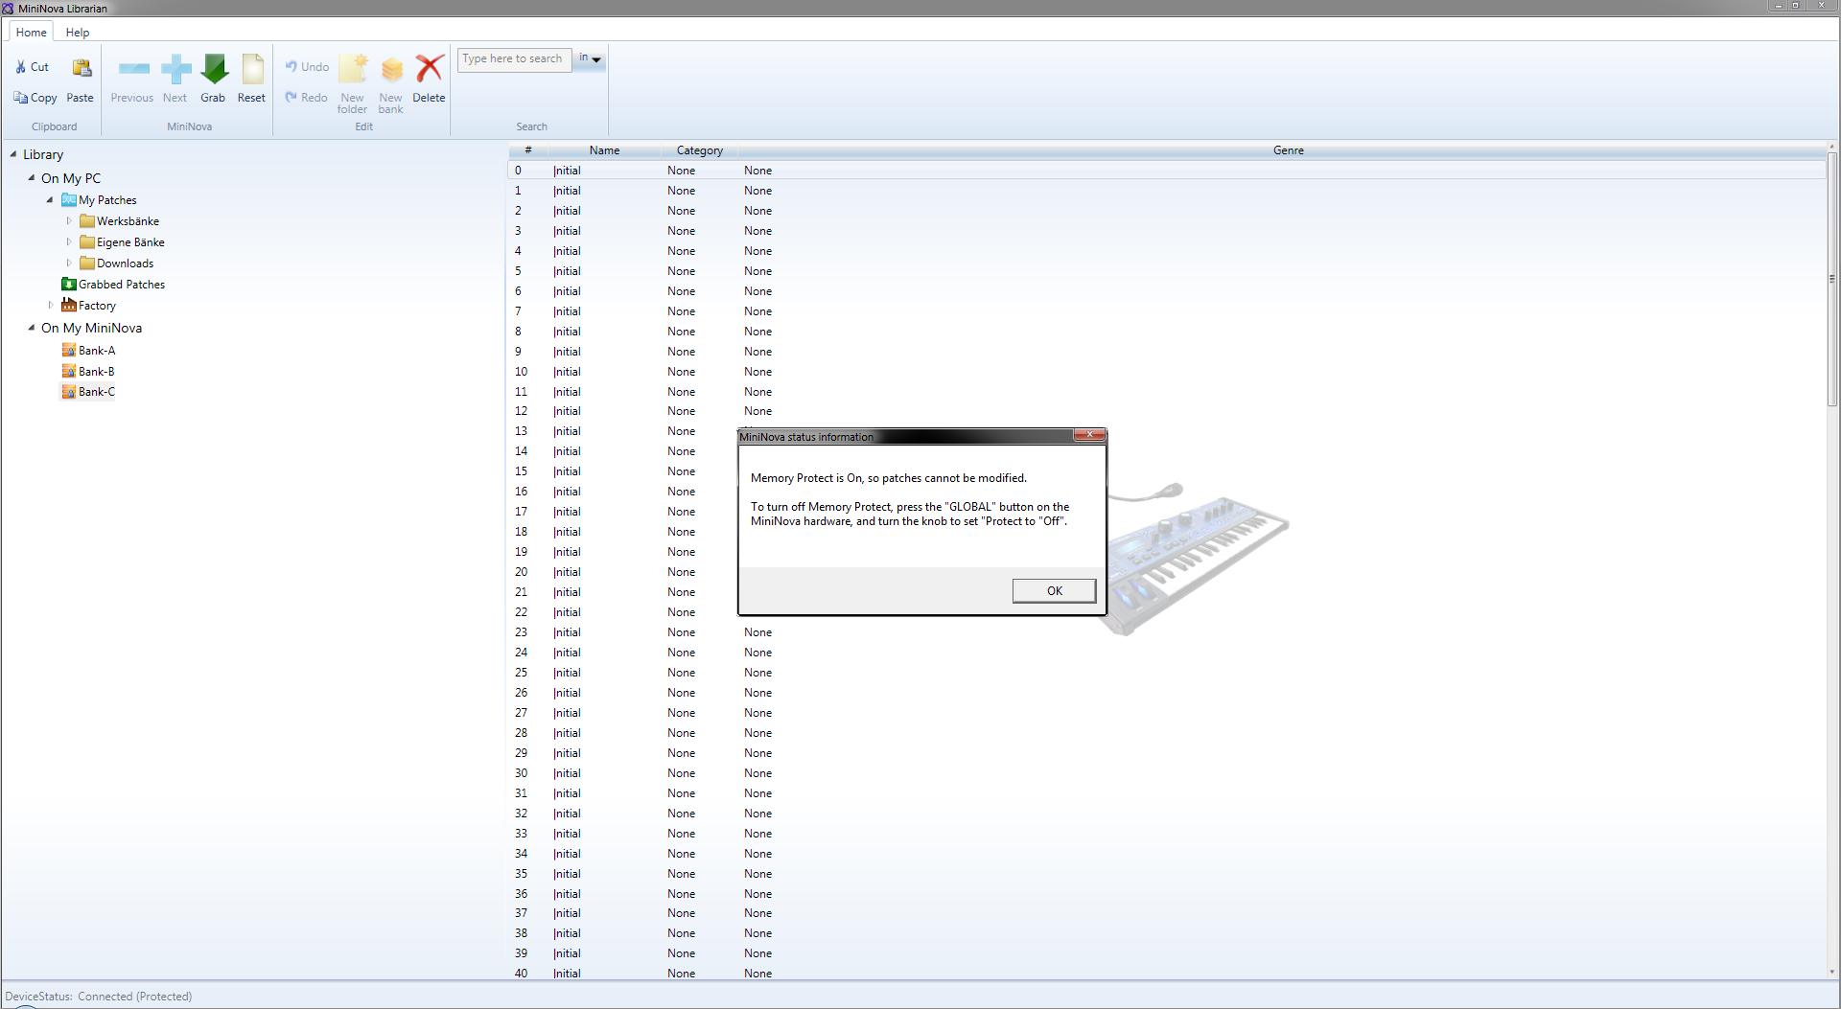Expand the Factory node
The width and height of the screenshot is (1841, 1009).
point(51,306)
